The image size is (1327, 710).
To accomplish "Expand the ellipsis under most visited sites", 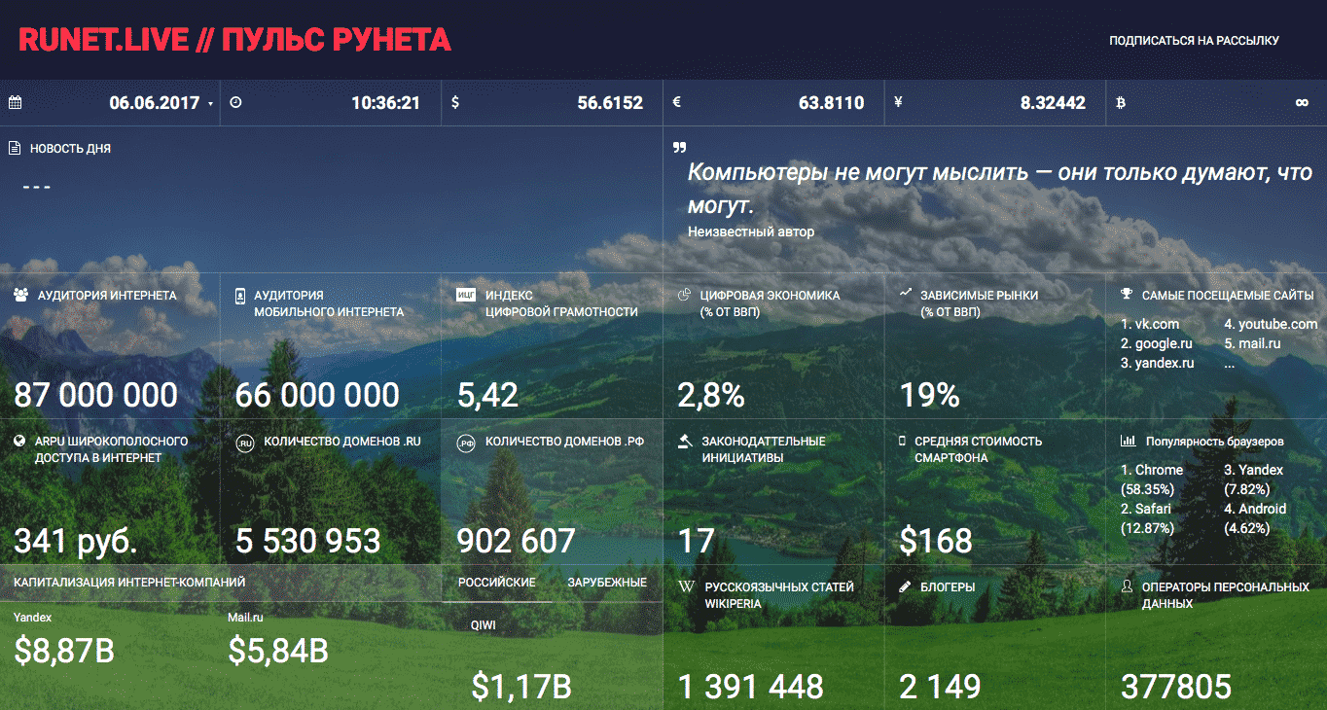I will (x=1230, y=366).
